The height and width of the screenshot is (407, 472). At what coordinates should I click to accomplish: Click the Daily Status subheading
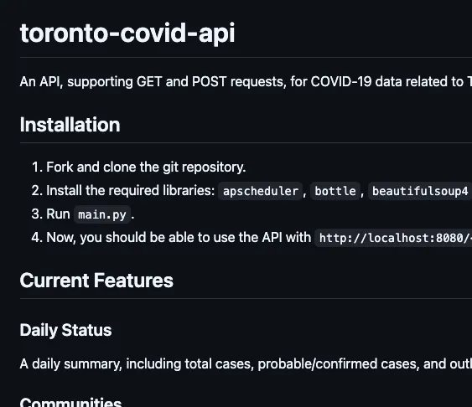point(65,330)
